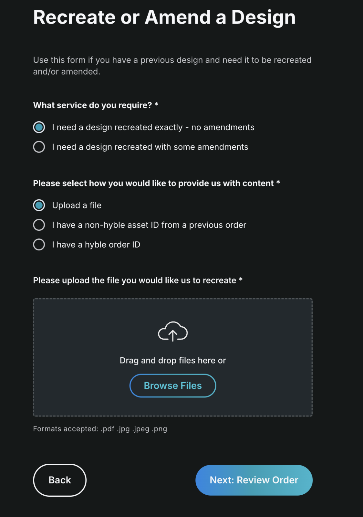Proceed with Next: Review Order

pyautogui.click(x=254, y=480)
